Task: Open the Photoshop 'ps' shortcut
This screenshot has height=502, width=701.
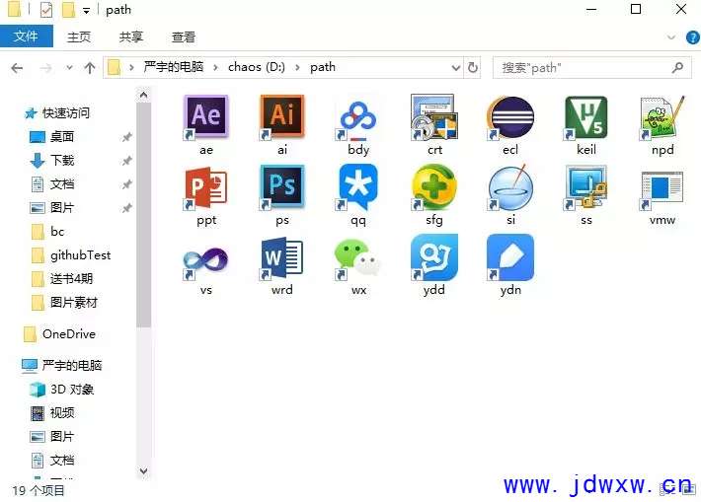Action: (x=282, y=195)
